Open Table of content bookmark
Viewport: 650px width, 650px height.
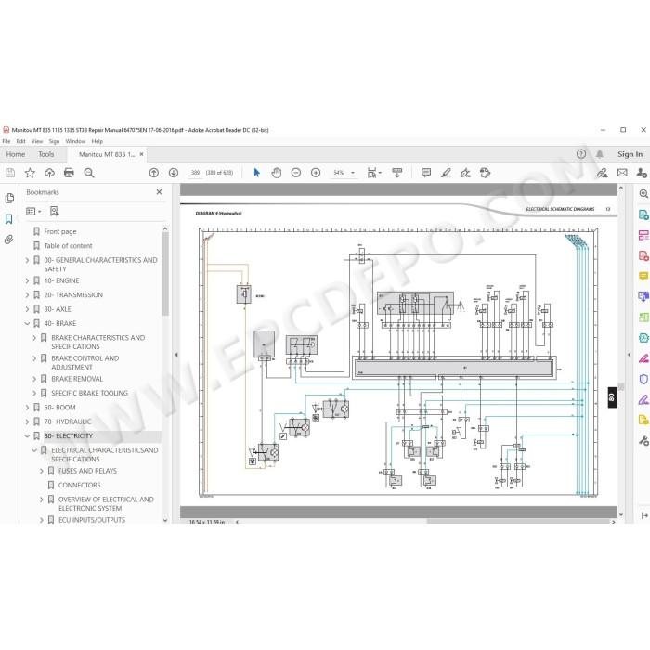coord(68,246)
